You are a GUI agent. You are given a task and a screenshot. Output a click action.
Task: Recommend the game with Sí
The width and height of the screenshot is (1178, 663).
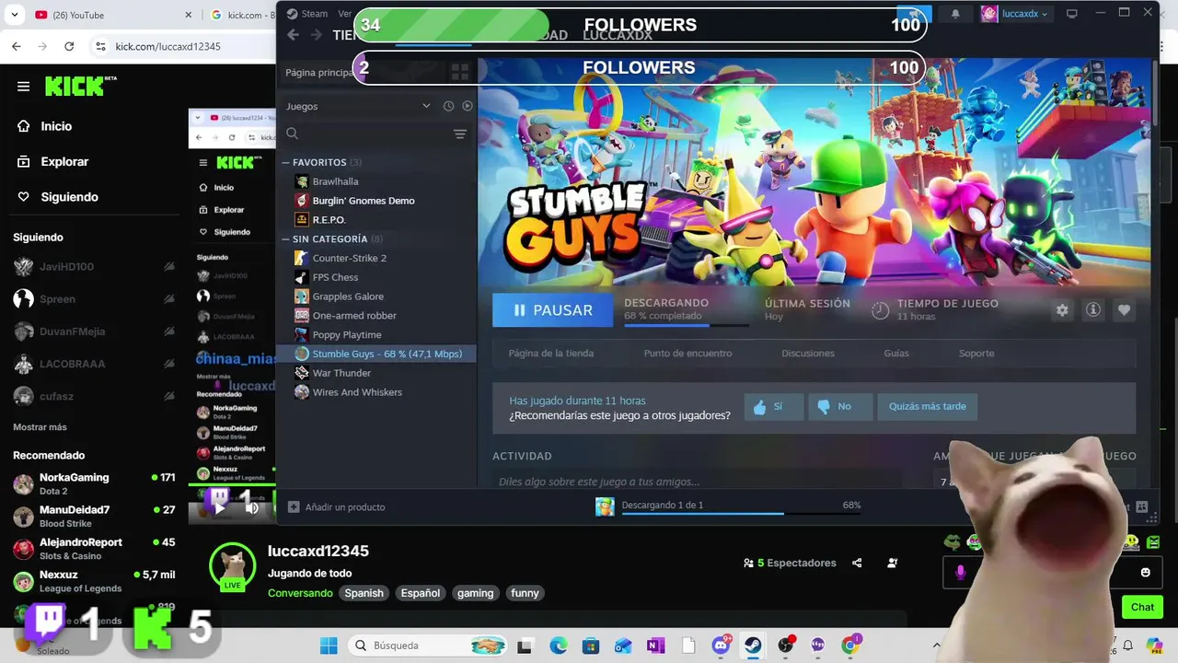(774, 407)
